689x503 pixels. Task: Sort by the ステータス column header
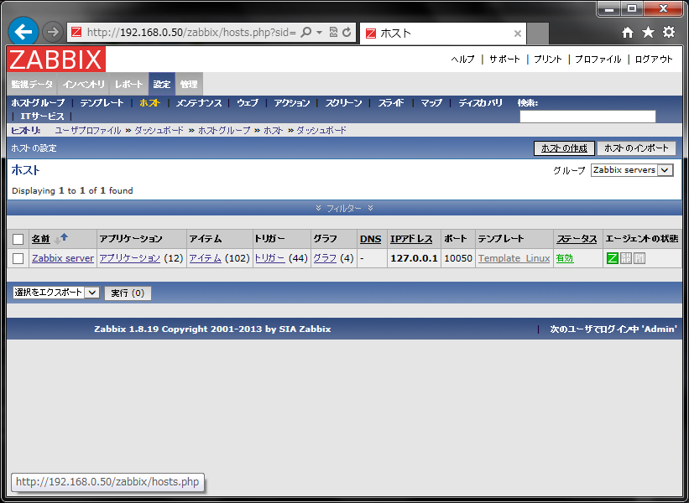(x=577, y=239)
